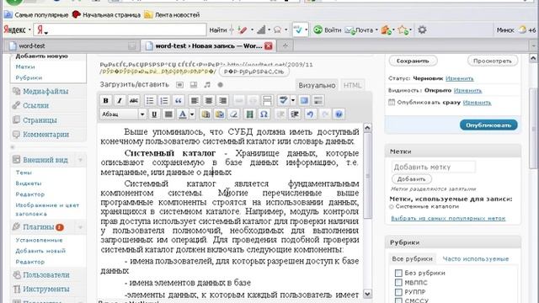Increase indent of the paragraph
Image resolution: width=539 pixels, height=303 pixels.
[295, 114]
